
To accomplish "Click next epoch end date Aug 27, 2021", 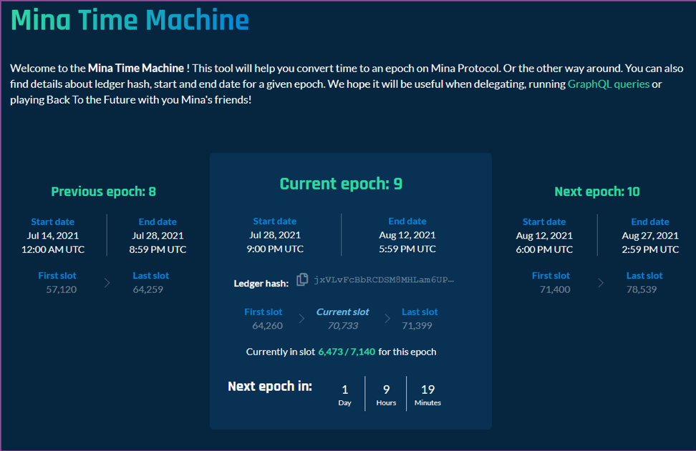I will (x=650, y=236).
